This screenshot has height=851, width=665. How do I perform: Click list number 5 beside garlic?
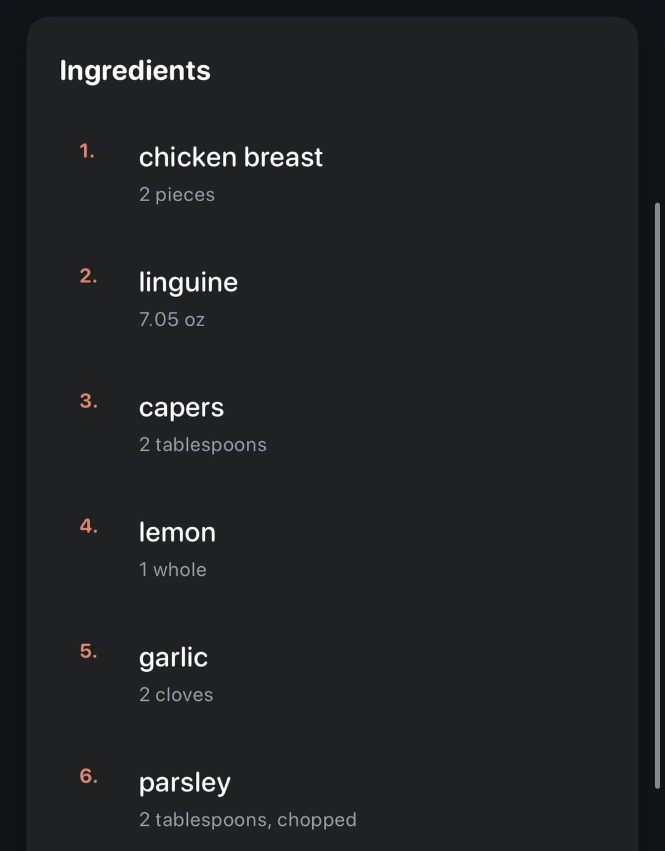point(88,651)
